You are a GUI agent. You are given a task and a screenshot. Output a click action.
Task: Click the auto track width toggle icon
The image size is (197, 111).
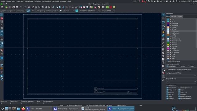coord(28,11)
